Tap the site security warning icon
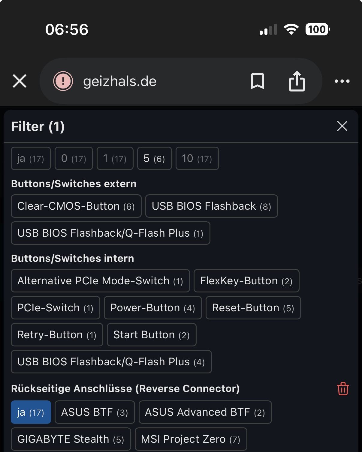 (63, 81)
